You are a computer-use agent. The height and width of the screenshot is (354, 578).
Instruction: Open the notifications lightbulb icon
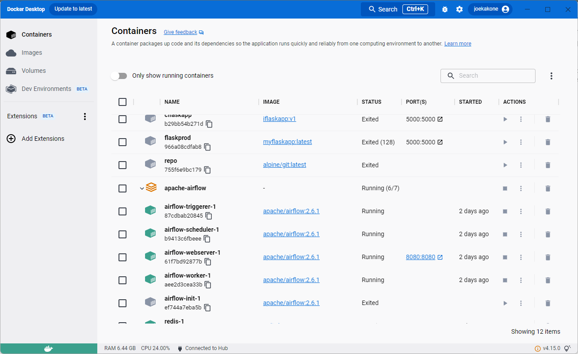click(x=567, y=349)
